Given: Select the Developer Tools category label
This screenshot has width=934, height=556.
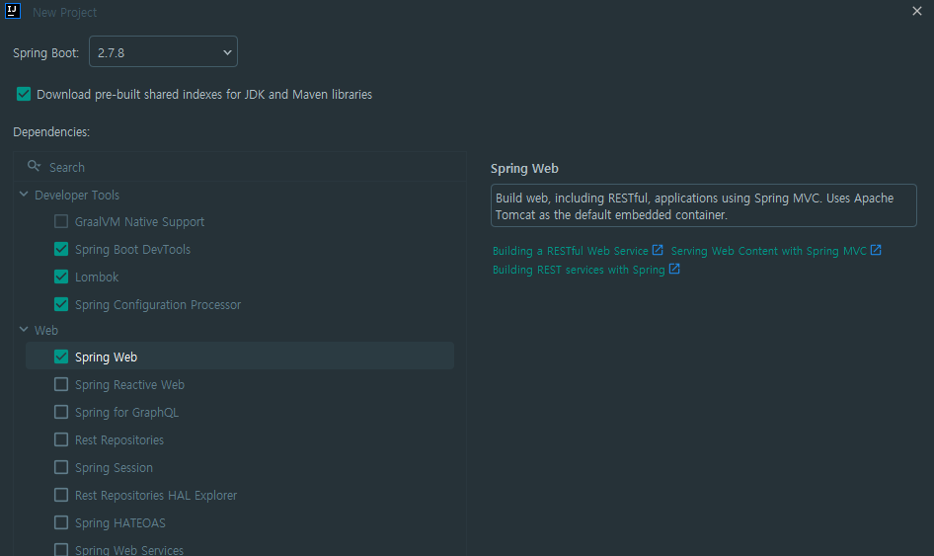Looking at the screenshot, I should pyautogui.click(x=77, y=195).
